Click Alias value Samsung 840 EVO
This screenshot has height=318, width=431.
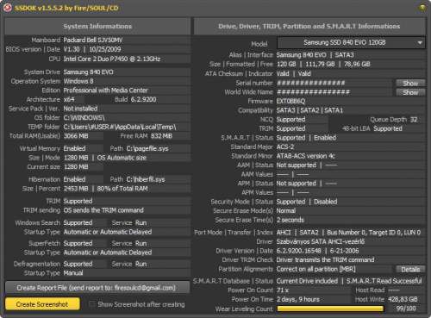point(301,55)
